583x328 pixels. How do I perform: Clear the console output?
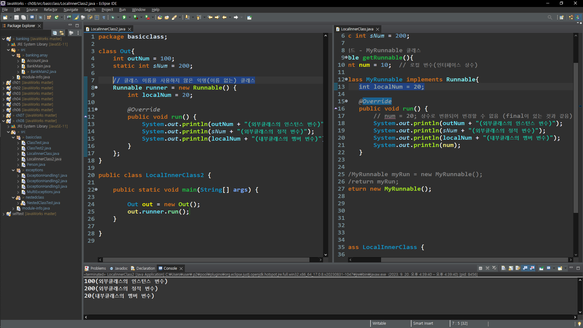(503, 268)
